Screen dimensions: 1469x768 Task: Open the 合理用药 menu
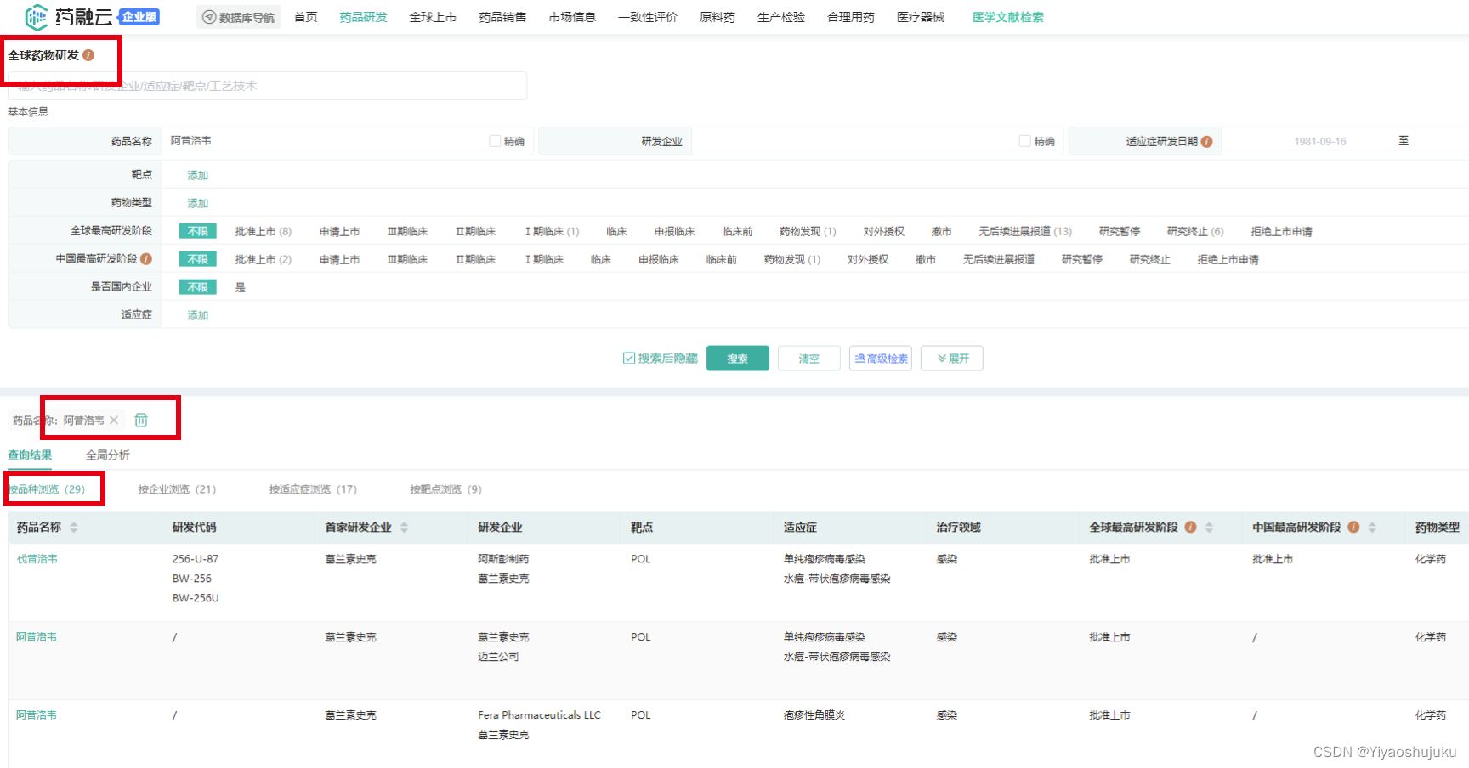(x=851, y=17)
